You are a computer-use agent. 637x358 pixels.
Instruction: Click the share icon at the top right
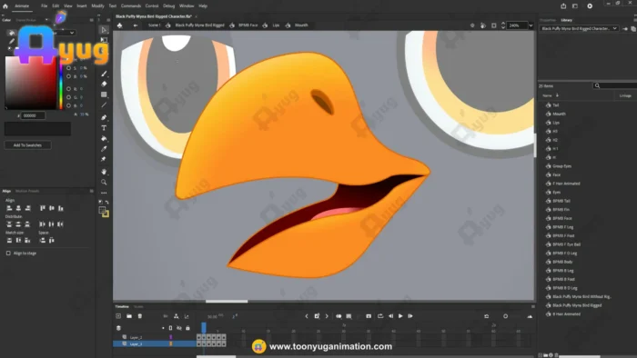click(563, 6)
